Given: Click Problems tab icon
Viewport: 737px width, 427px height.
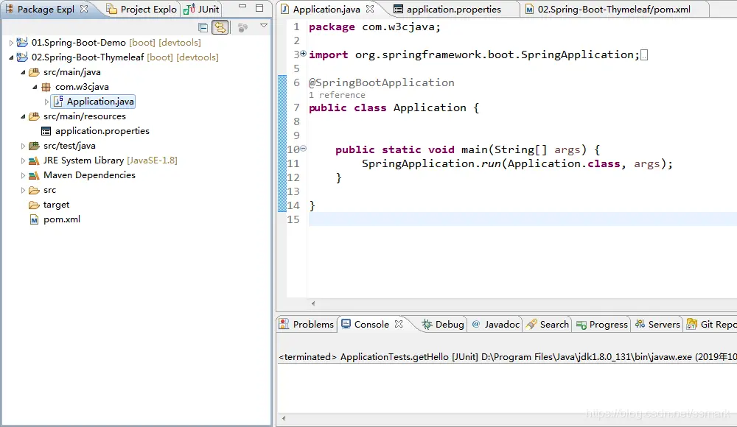Looking at the screenshot, I should 284,324.
